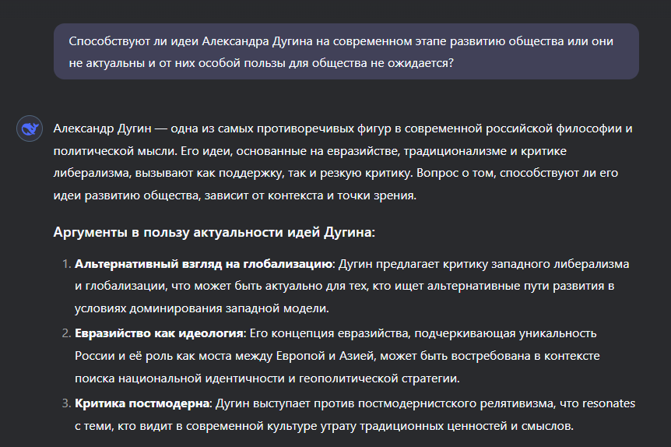The width and height of the screenshot is (671, 447).
Task: Click bold text "Евразийство как идеология"
Action: 159,334
